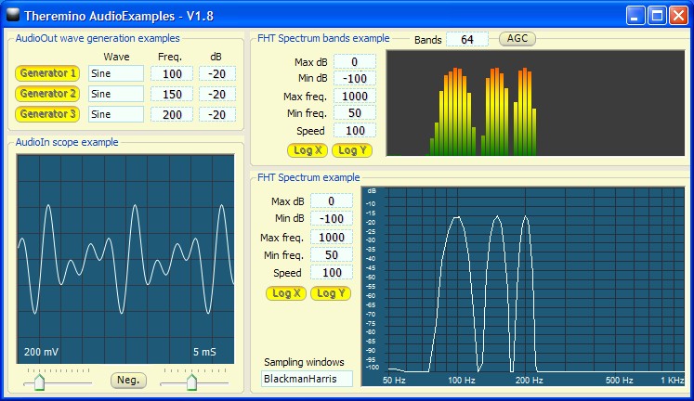Enable Log Y in FHT Spectrum panel
The width and height of the screenshot is (694, 401).
click(x=330, y=293)
